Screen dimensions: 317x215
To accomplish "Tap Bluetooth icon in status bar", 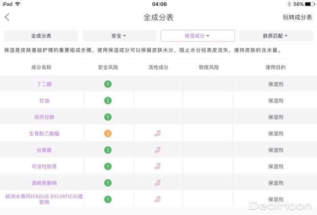I will pos(289,4).
